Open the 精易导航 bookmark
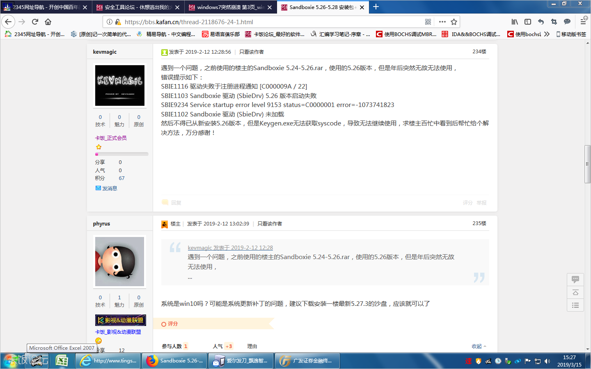 (166, 34)
